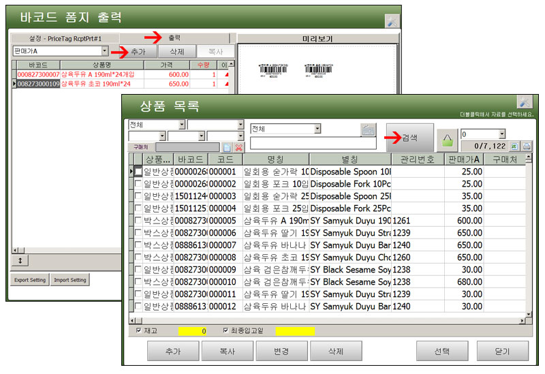Switch to the 출력 tab
This screenshot has height=374, width=545.
click(x=174, y=38)
